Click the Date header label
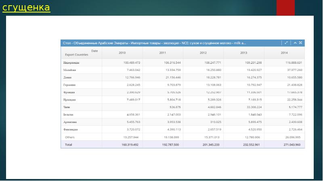The image size is (323, 181). (94, 51)
